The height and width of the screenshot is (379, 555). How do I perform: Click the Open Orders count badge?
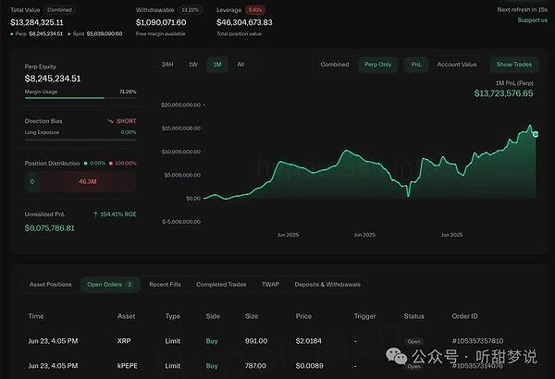point(129,284)
